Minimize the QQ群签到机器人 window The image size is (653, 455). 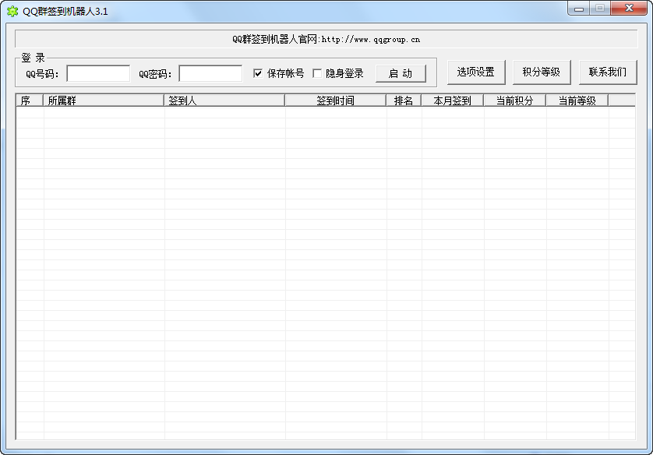pos(579,9)
